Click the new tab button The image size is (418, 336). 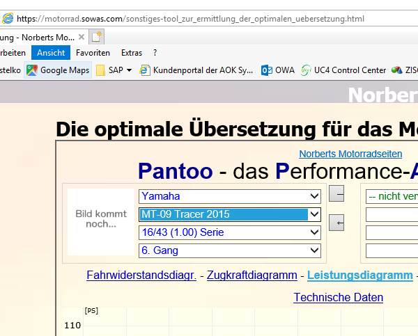98,36
